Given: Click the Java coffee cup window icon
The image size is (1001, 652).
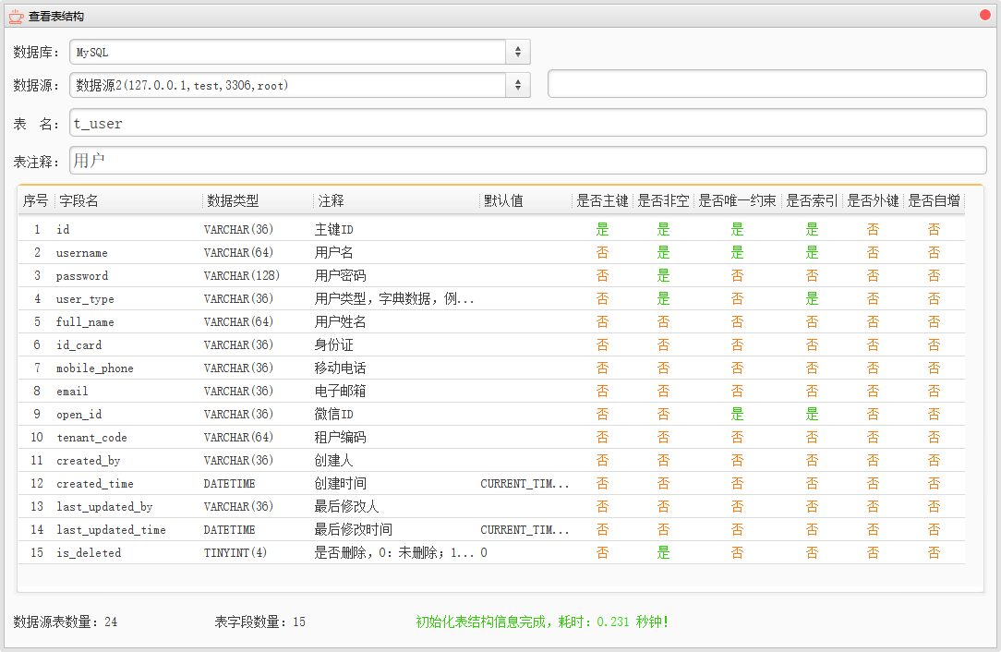Looking at the screenshot, I should click(x=16, y=17).
